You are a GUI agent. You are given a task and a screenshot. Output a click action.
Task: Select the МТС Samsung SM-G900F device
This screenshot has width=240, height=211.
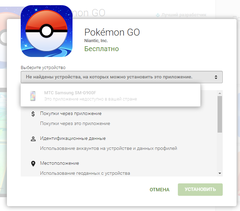tap(111, 95)
